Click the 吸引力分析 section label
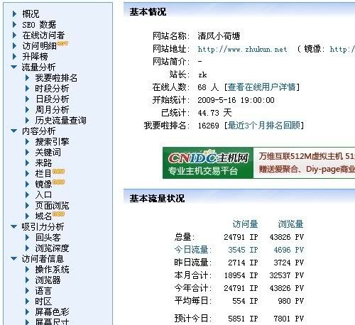 pyautogui.click(x=43, y=226)
